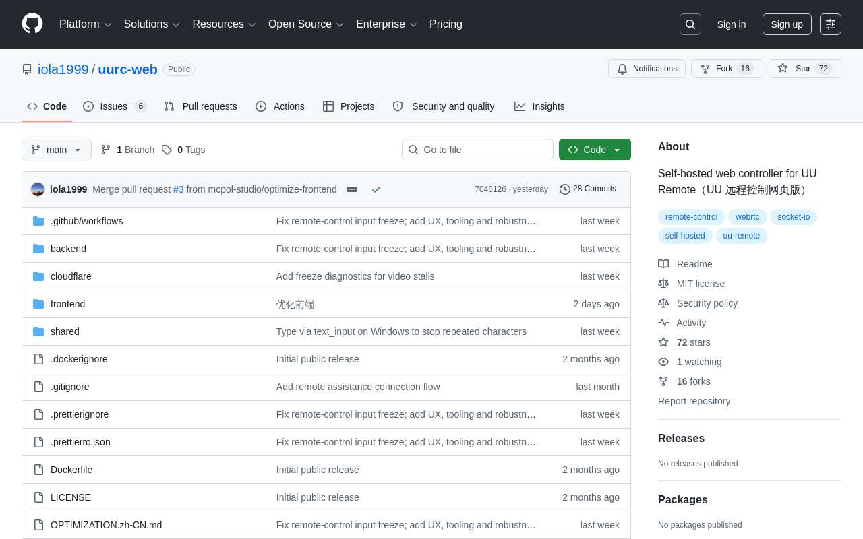This screenshot has width=863, height=539.
Task: Open the main branch selector dropdown
Action: 57,150
